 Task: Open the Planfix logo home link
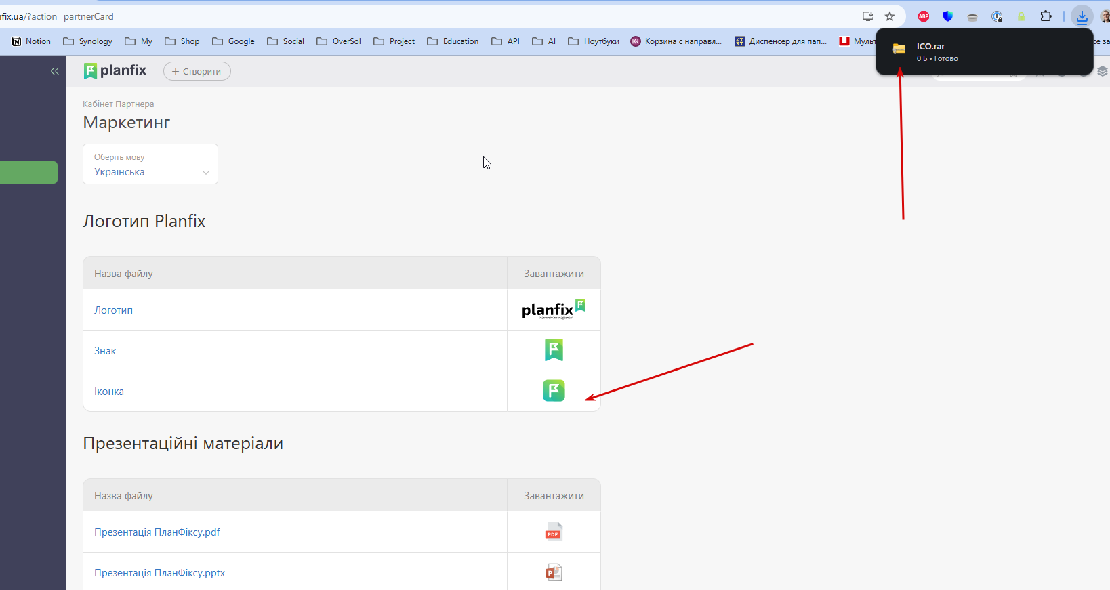pyautogui.click(x=115, y=70)
